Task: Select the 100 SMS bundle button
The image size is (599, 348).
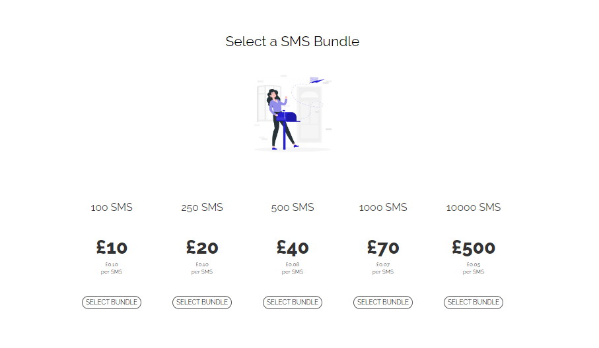Action: tap(112, 303)
